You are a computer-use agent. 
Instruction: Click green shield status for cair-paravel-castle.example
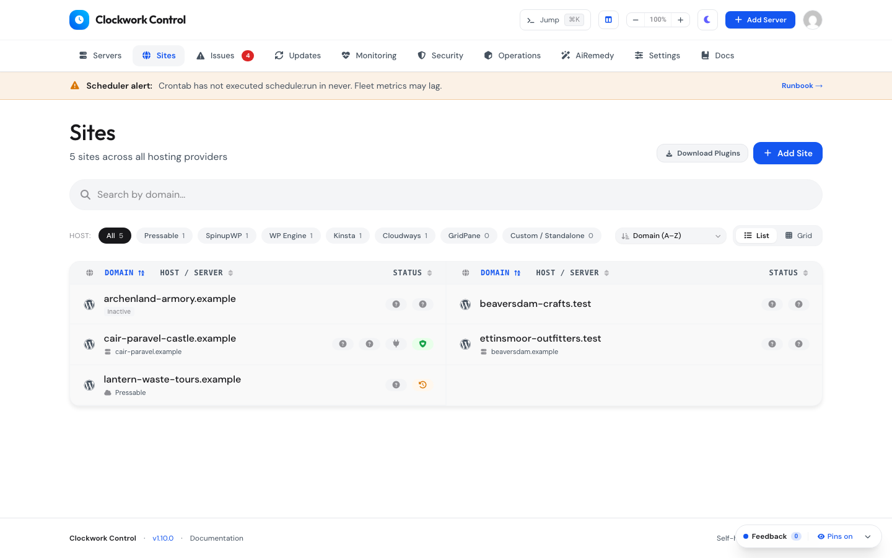[x=422, y=343]
